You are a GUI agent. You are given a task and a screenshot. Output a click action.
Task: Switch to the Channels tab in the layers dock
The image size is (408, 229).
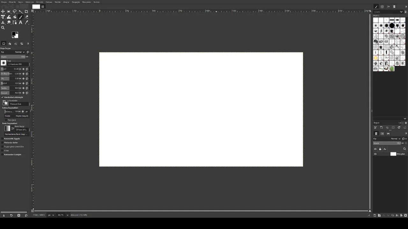tap(382, 134)
